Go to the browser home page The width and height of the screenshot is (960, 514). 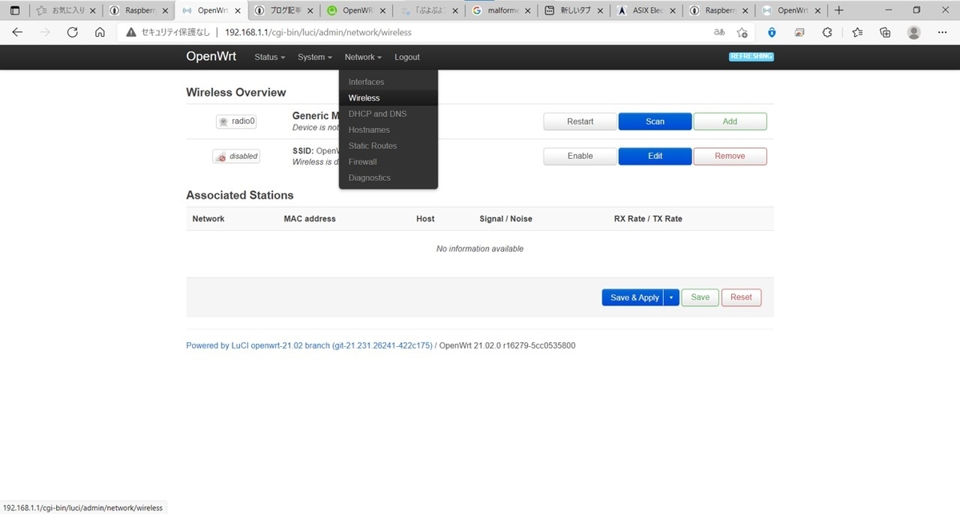click(x=99, y=33)
